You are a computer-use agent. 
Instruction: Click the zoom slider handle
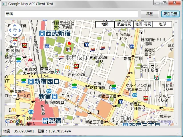tap(15, 55)
